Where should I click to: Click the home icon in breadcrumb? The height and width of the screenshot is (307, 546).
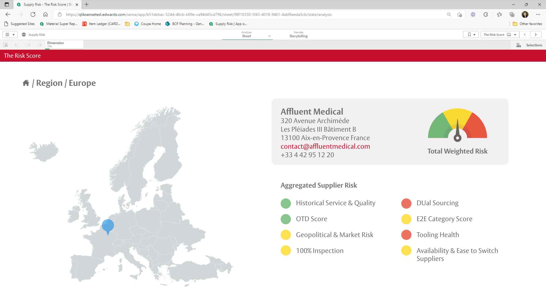point(26,83)
